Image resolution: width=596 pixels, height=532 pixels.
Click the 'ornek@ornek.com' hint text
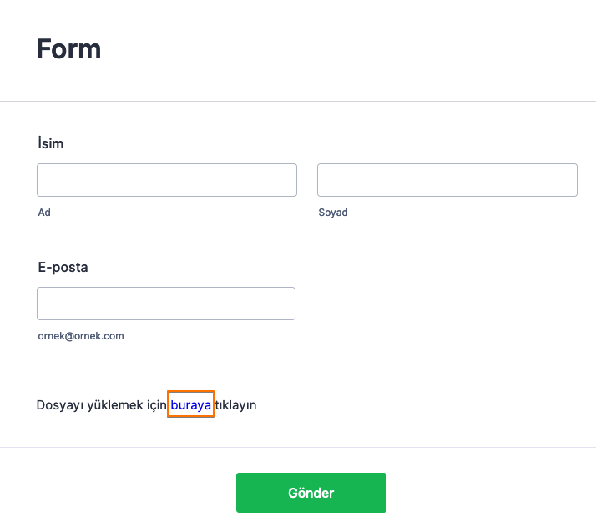click(x=81, y=336)
